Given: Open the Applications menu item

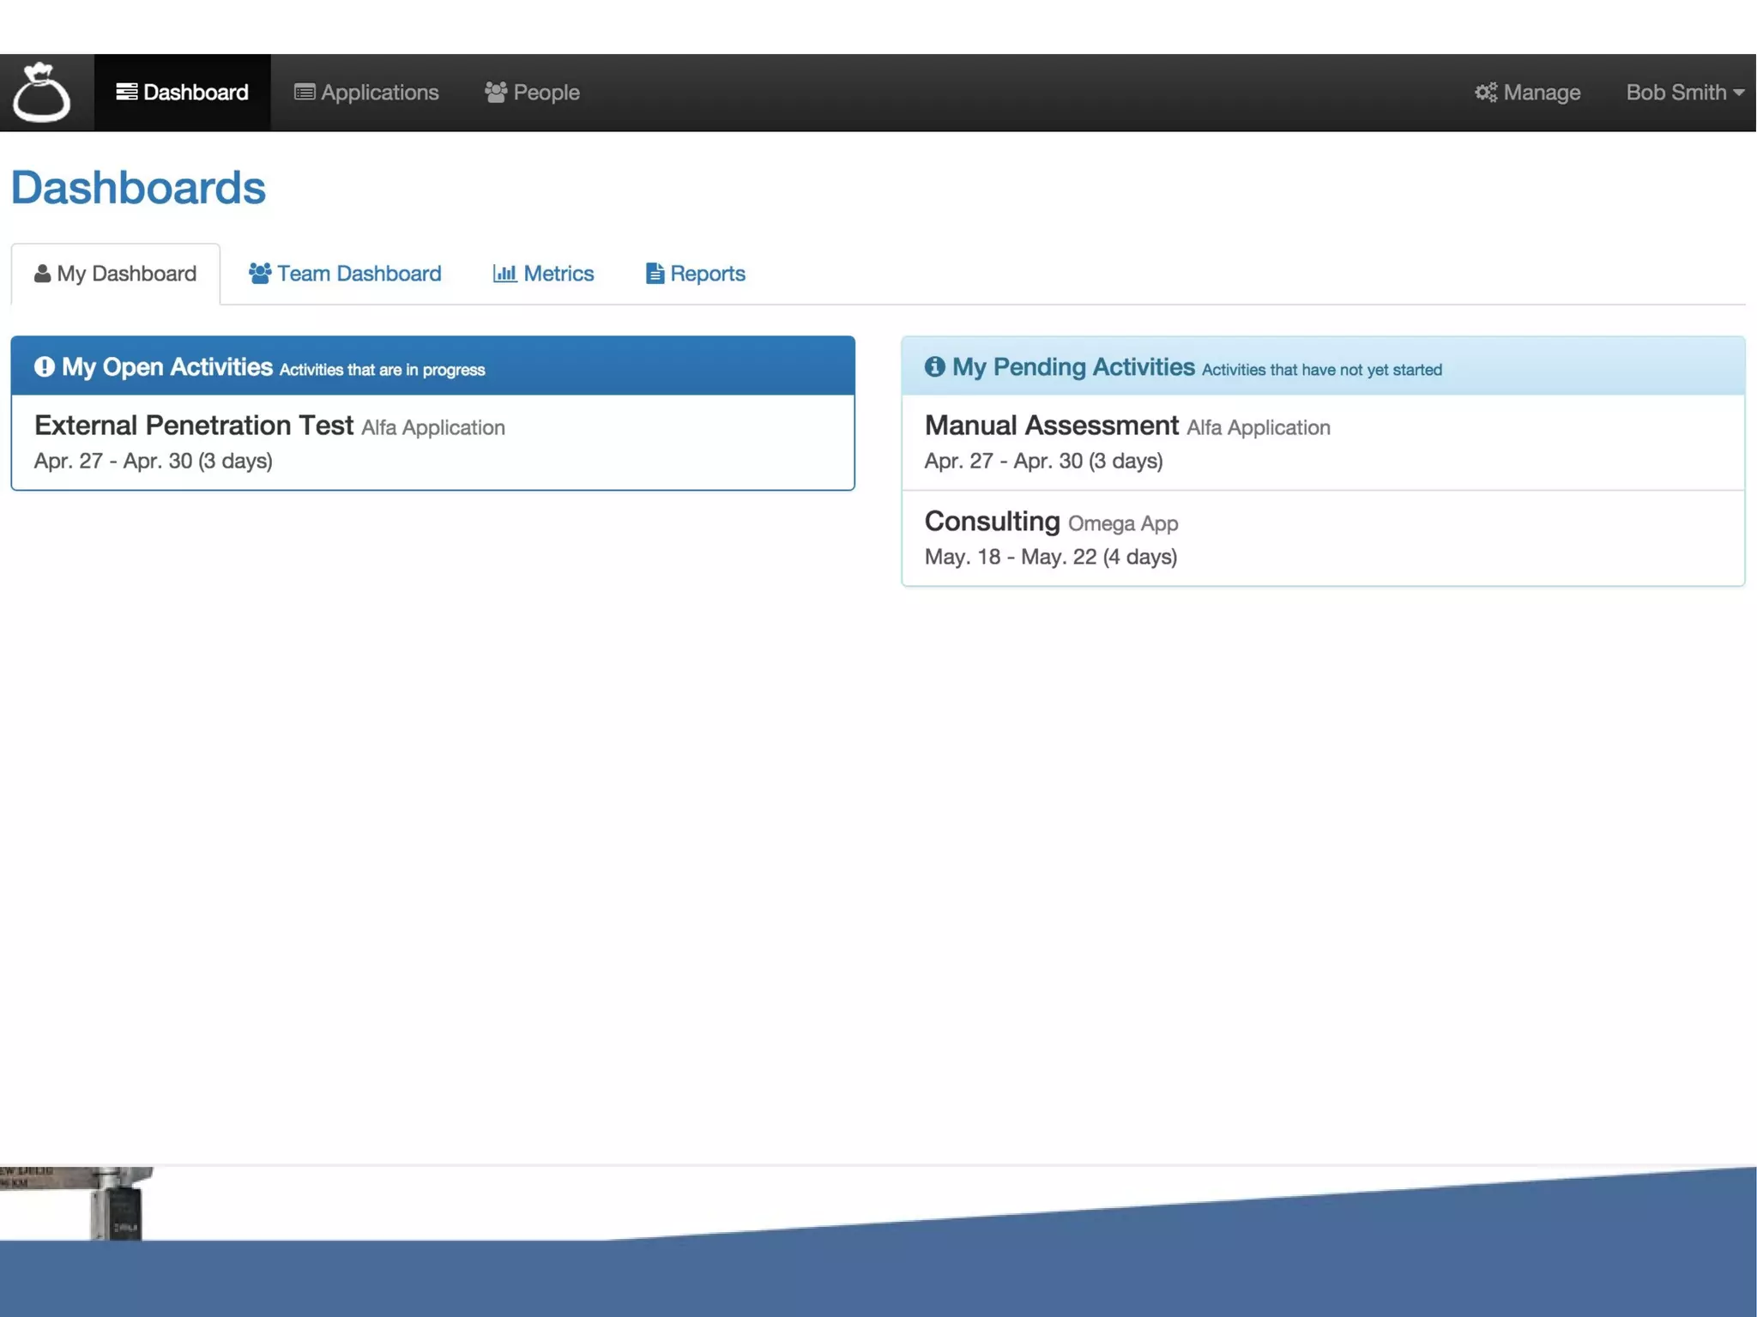Looking at the screenshot, I should pyautogui.click(x=379, y=92).
